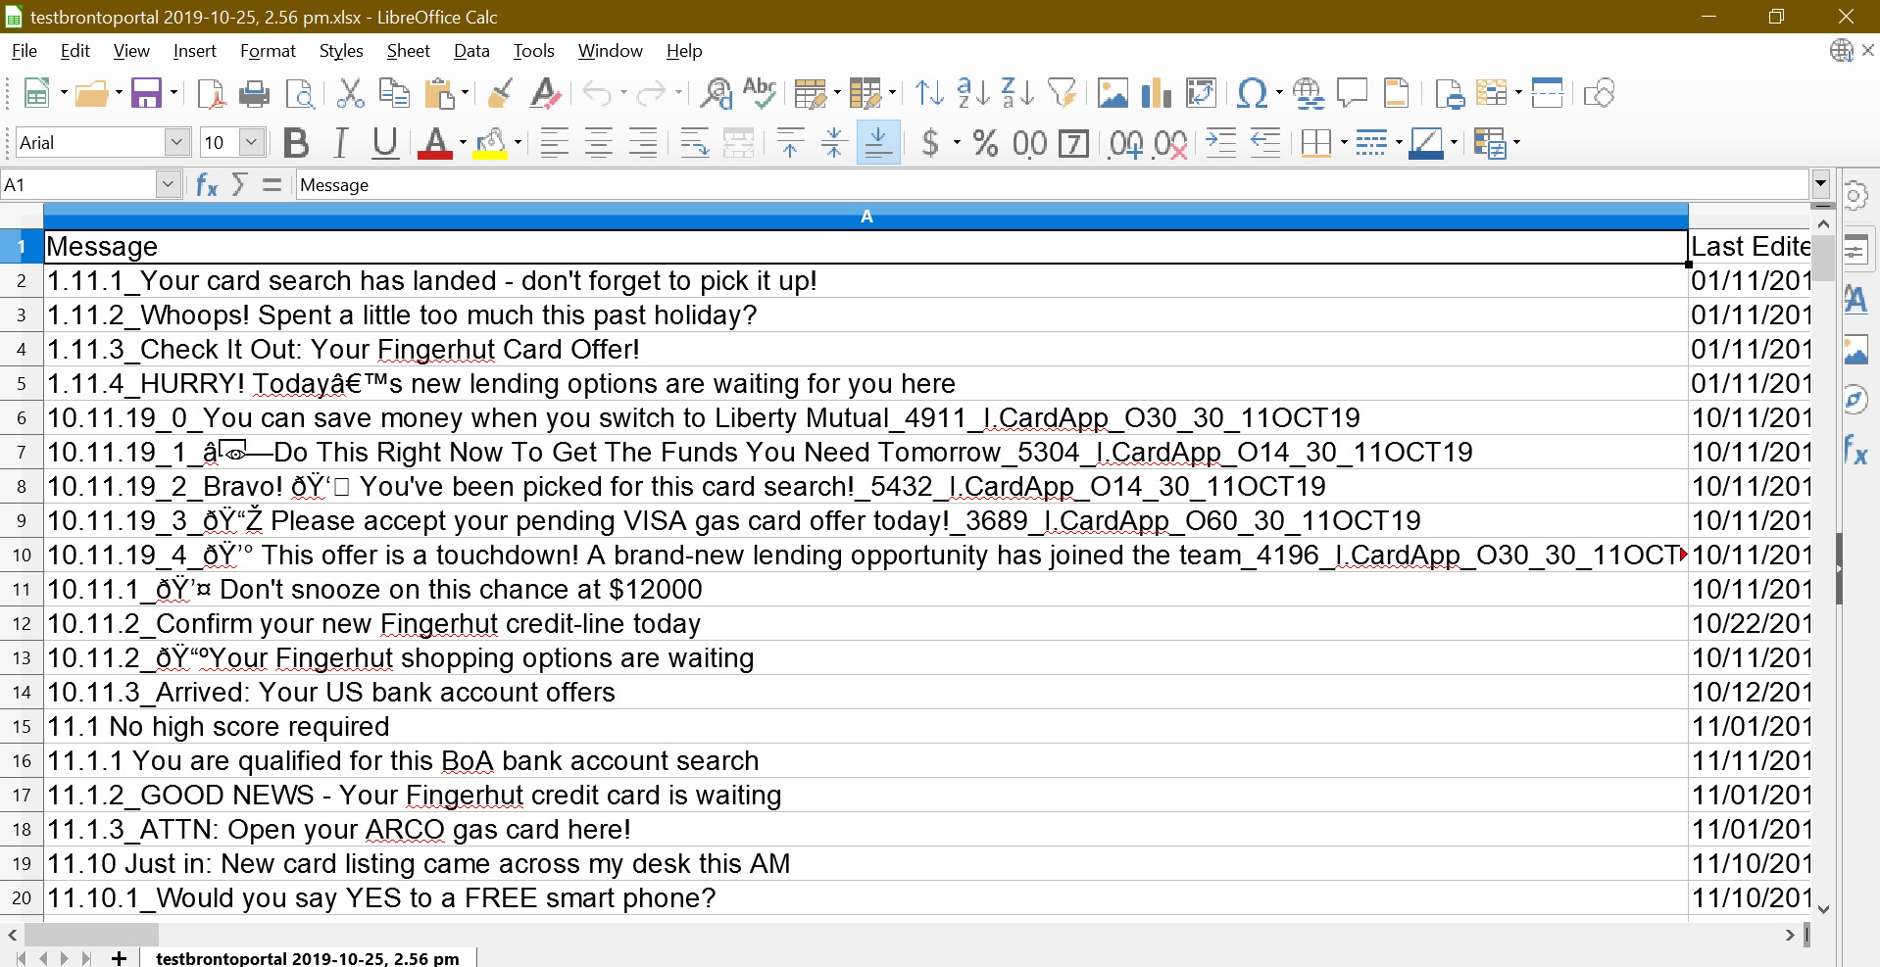The image size is (1880, 967).
Task: Sort descending Z to A
Action: click(1017, 93)
